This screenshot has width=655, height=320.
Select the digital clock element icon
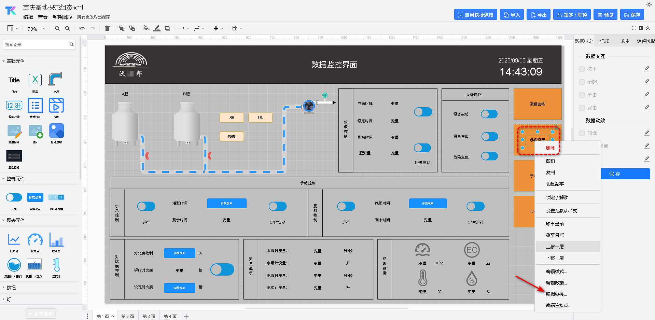pyautogui.click(x=14, y=106)
